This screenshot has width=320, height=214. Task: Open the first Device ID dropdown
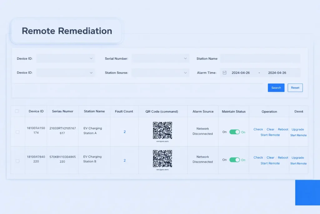pyautogui.click(x=66, y=58)
